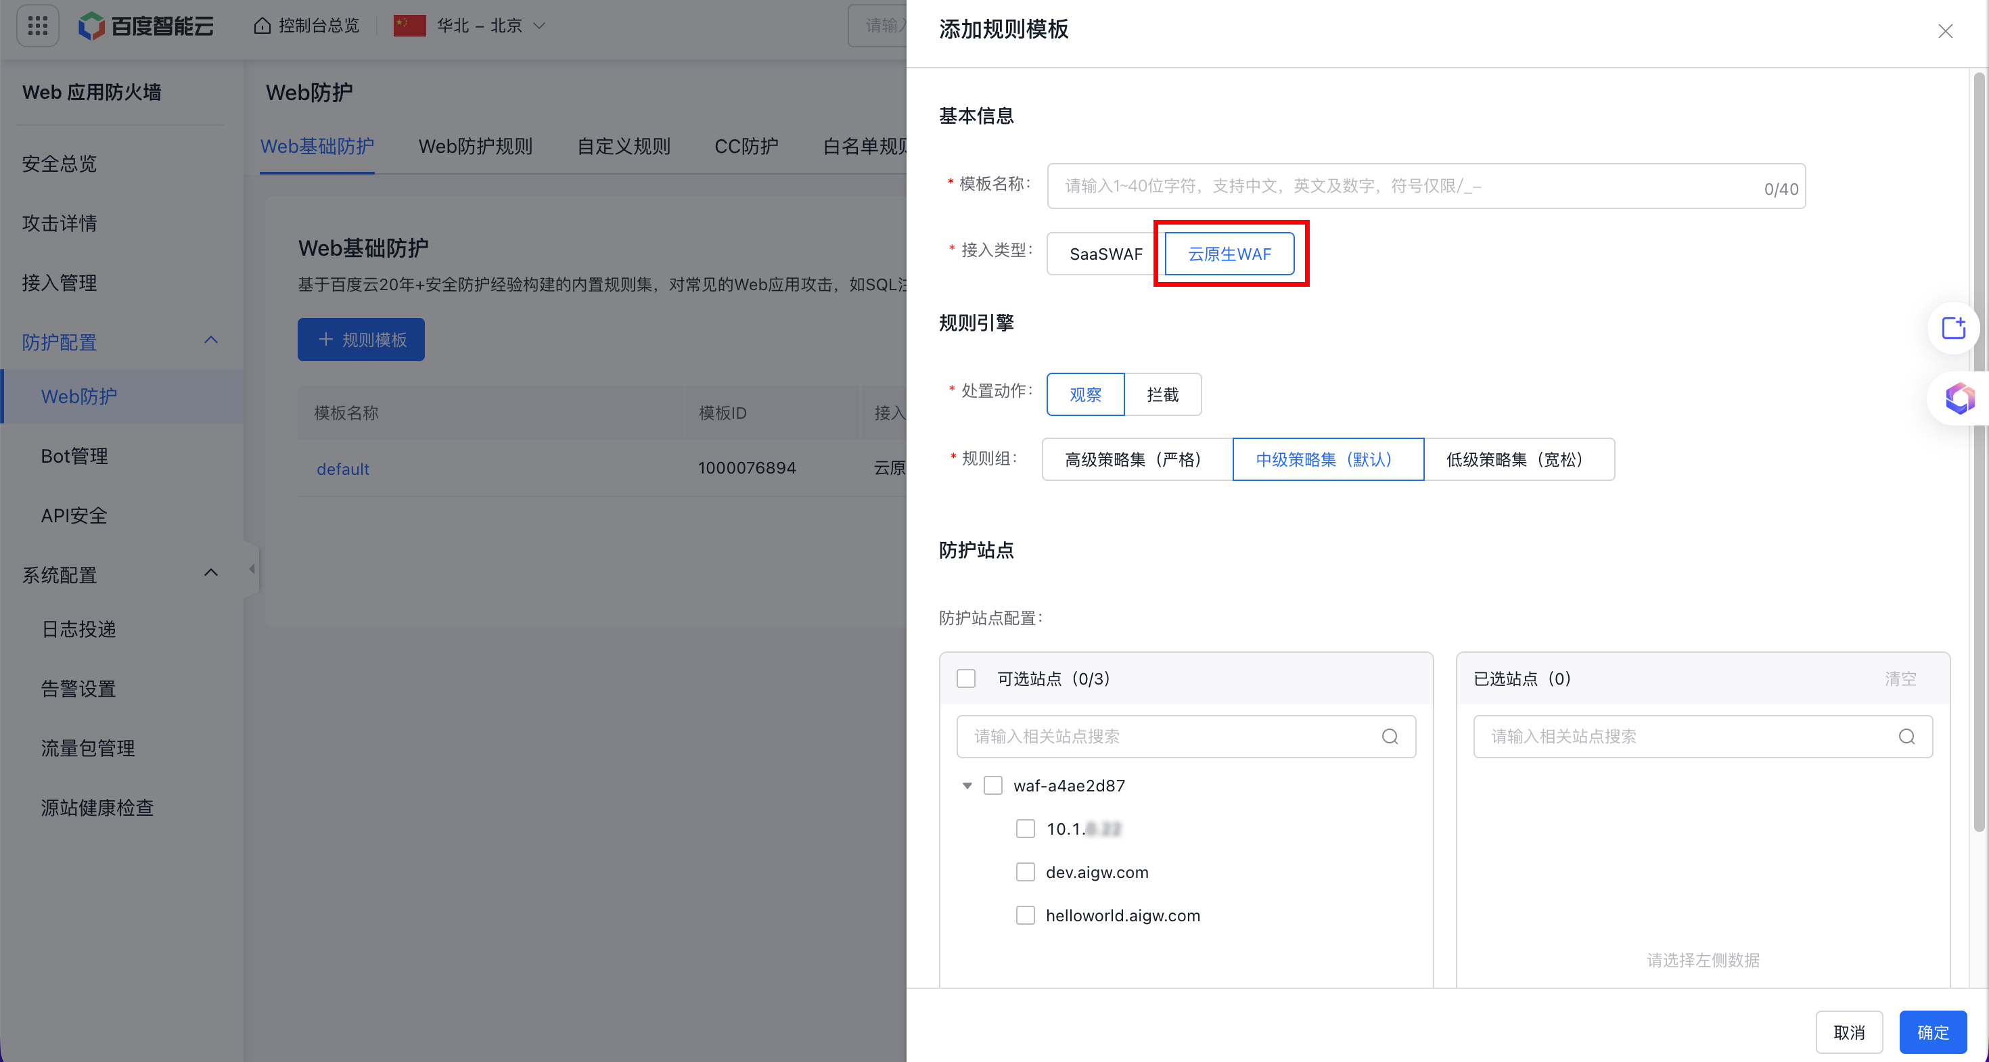Collapse the waf-a4ae2d87 tree node

(967, 786)
